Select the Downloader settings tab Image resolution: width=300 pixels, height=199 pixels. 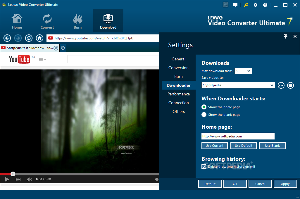point(178,85)
